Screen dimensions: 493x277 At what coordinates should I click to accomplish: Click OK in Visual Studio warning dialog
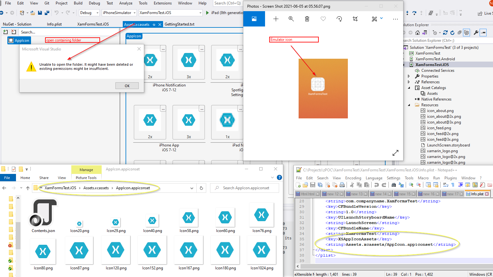point(127,86)
